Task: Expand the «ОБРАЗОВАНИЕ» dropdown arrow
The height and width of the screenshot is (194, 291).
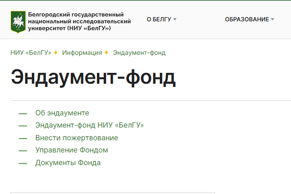Action: pyautogui.click(x=272, y=19)
